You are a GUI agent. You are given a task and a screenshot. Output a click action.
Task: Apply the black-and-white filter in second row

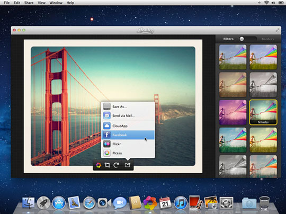click(263, 85)
